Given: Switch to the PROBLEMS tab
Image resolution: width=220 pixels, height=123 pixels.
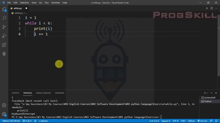Looking at the screenshot, I should tap(59, 93).
